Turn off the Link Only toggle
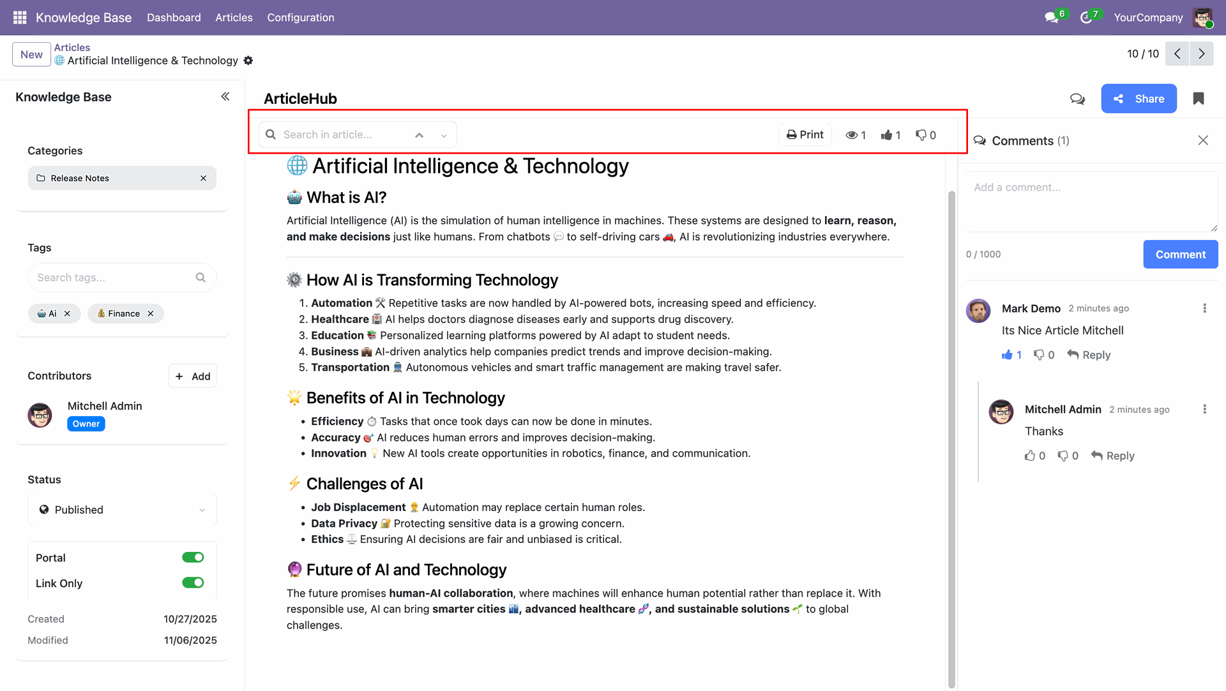Viewport: 1226px width, 691px height. (193, 583)
